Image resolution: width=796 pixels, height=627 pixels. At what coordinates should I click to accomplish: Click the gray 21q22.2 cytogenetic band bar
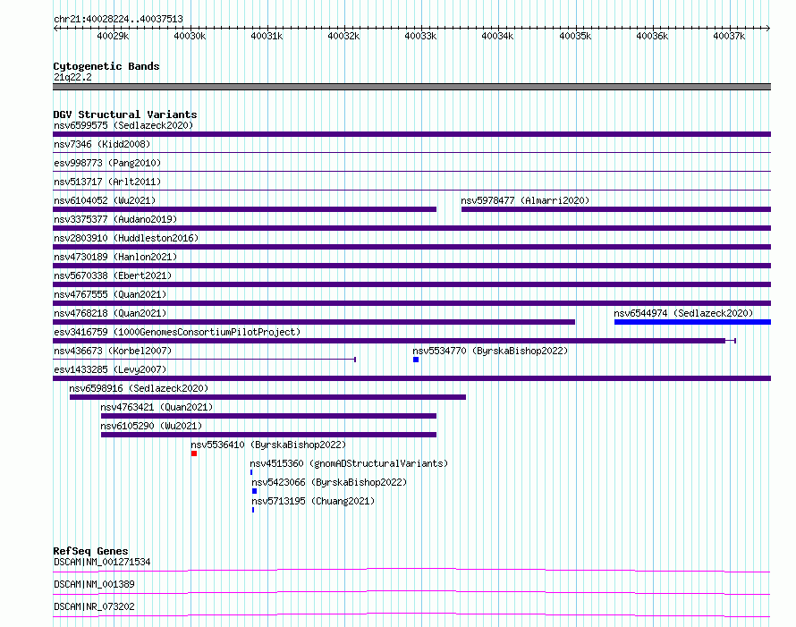click(411, 87)
